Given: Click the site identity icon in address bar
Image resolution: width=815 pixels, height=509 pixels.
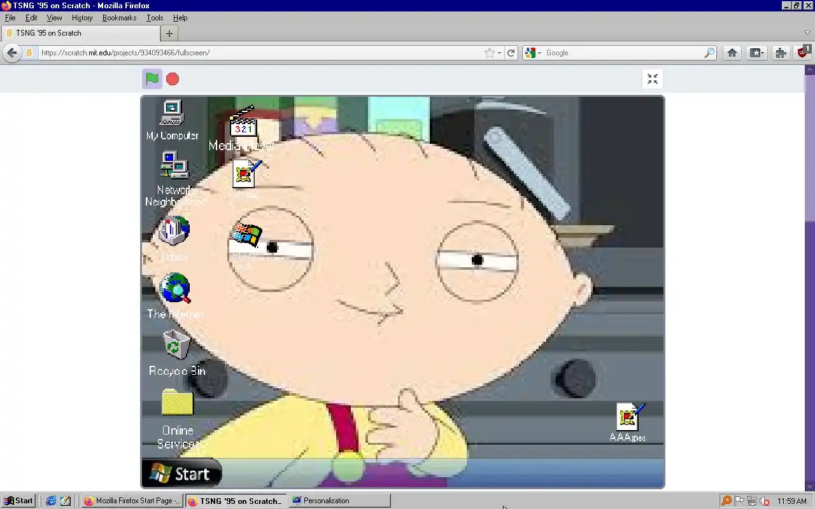Looking at the screenshot, I should (29, 53).
